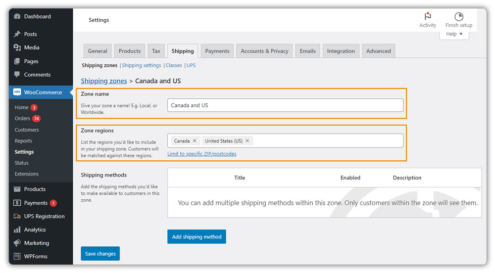Switch to the Integration tab
This screenshot has width=495, height=273.
click(x=341, y=51)
